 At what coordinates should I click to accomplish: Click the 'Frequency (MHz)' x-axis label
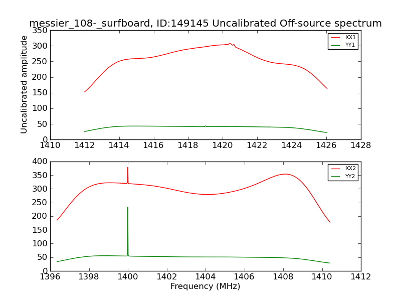click(206, 286)
